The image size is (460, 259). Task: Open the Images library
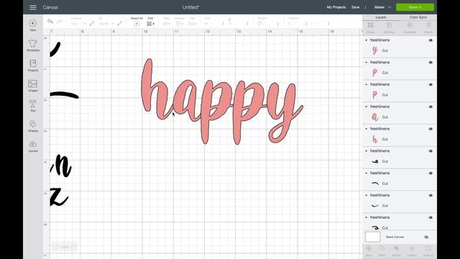coord(33,86)
